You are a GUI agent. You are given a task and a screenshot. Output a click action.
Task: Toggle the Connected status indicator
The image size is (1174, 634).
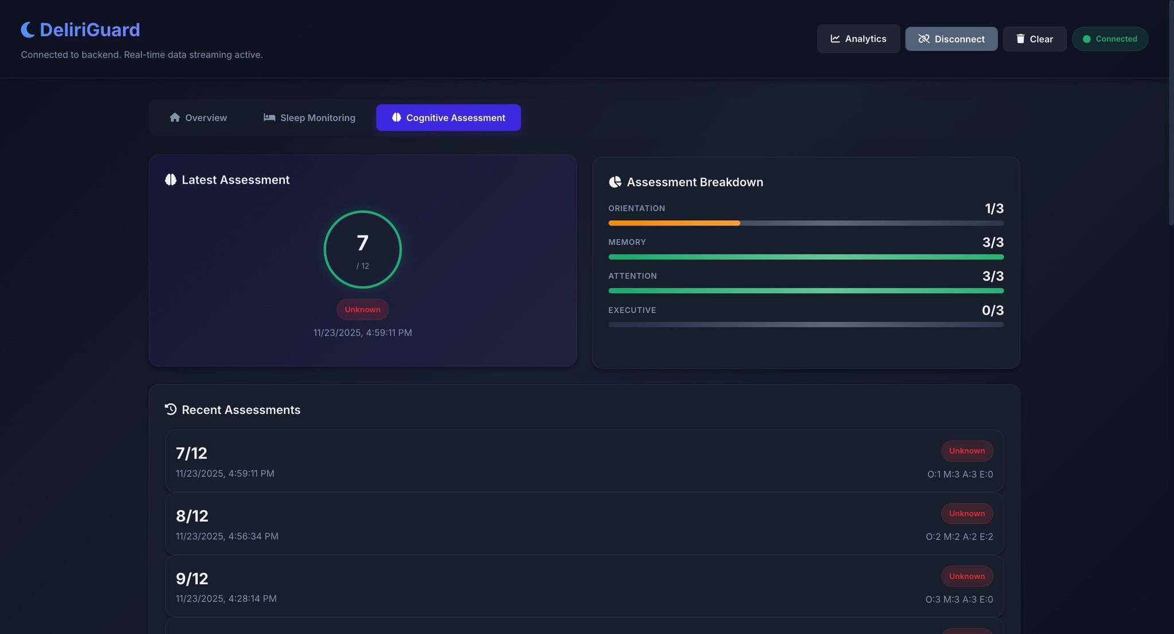pyautogui.click(x=1110, y=38)
